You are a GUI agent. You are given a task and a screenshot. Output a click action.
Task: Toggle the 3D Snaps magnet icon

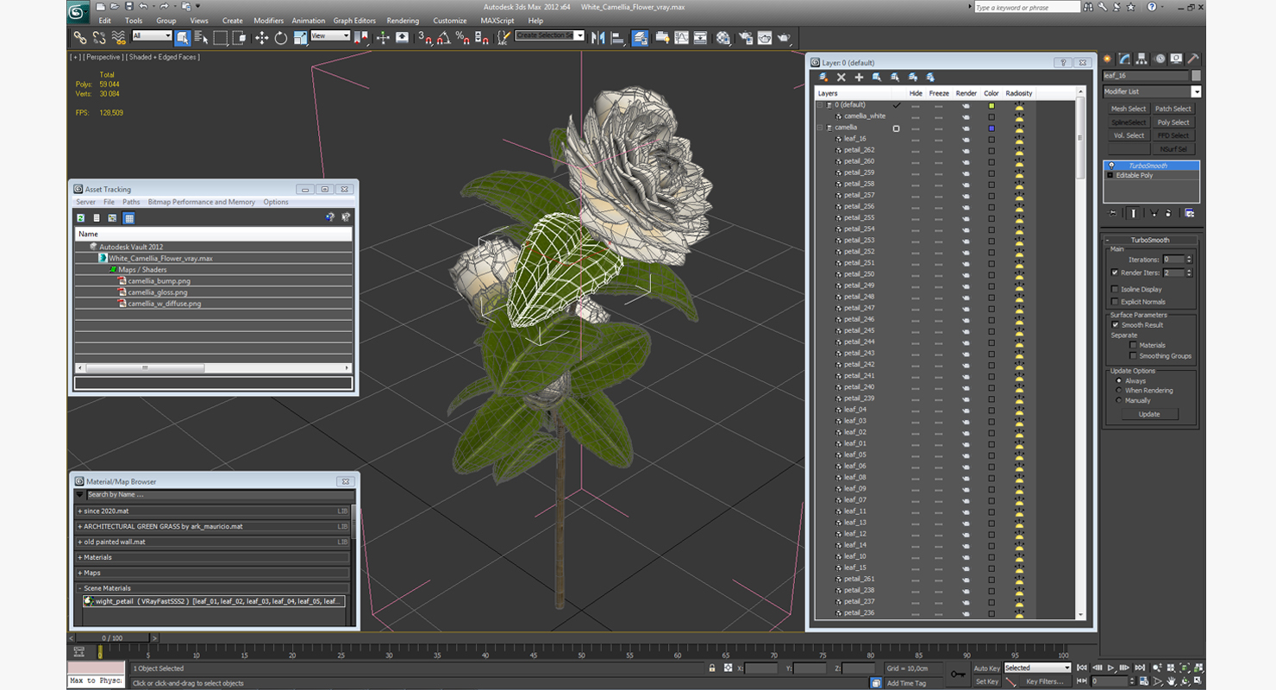(x=424, y=37)
